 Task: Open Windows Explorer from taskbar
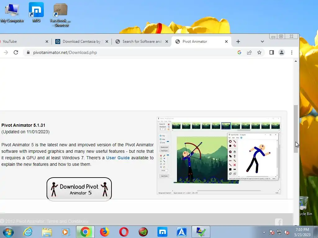[x=47, y=232]
